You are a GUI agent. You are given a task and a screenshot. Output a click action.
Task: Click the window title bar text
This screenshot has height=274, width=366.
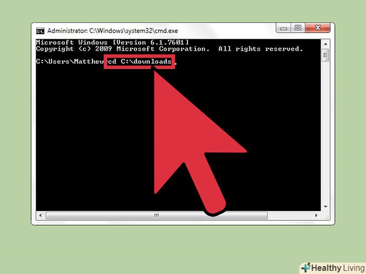113,31
